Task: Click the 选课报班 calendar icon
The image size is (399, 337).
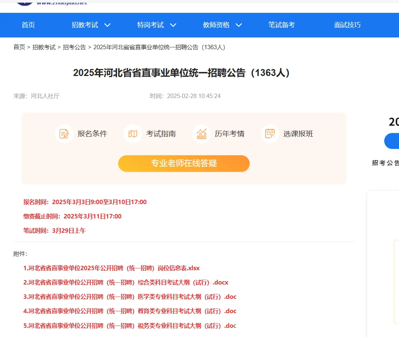Action: [270, 134]
